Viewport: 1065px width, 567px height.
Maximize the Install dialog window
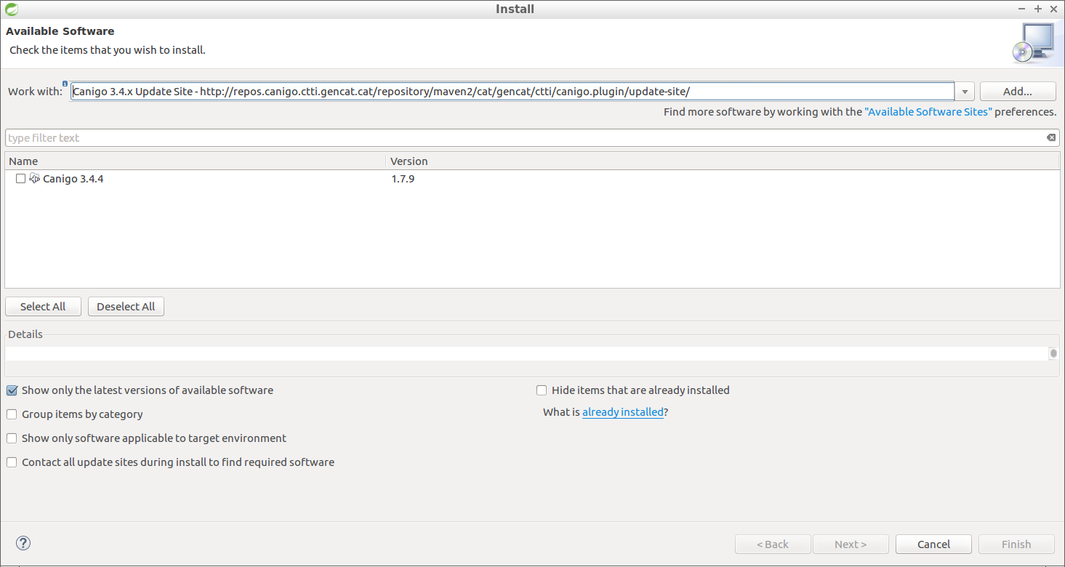1038,9
